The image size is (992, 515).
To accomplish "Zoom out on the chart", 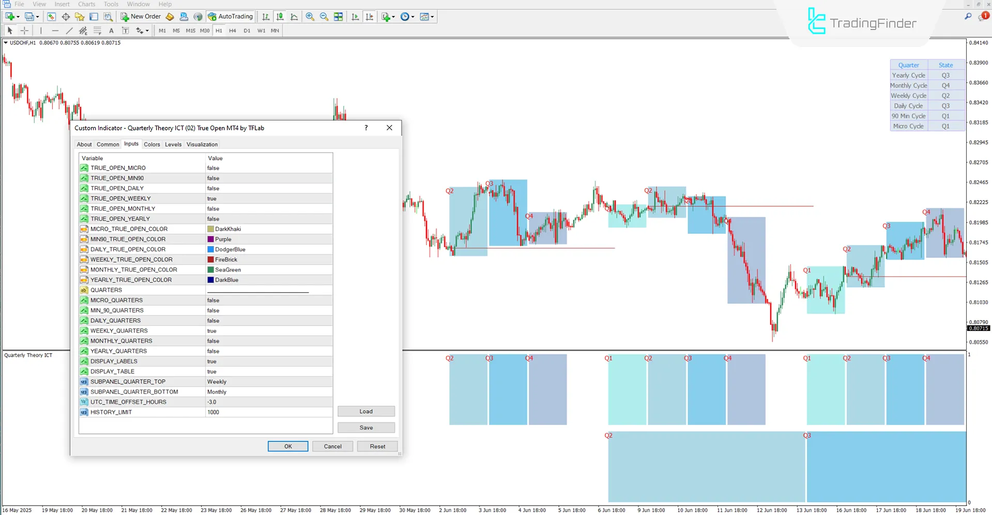I will (324, 17).
